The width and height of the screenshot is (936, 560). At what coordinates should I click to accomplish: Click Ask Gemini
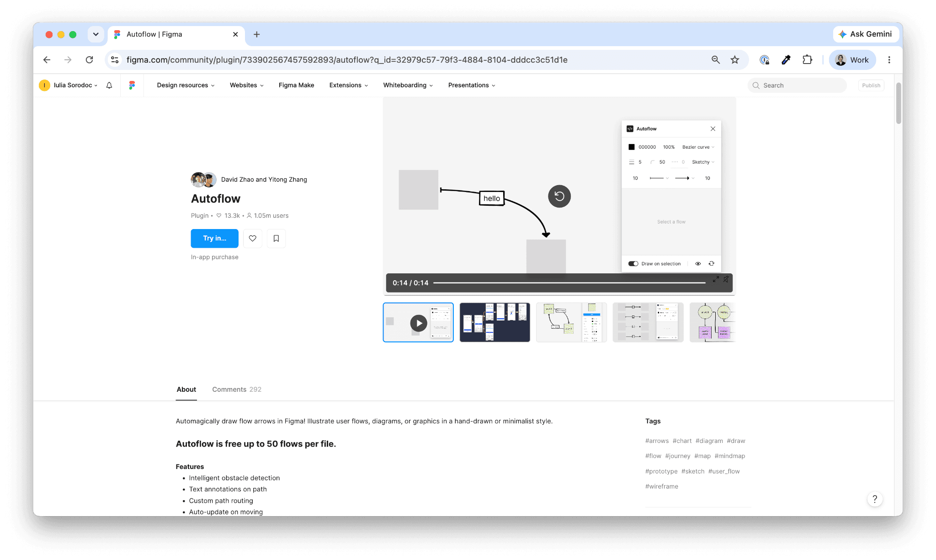pyautogui.click(x=866, y=34)
